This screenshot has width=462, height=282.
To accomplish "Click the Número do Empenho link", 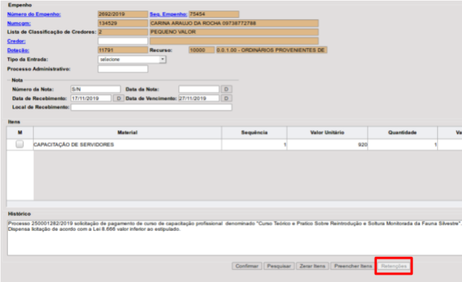I will point(34,14).
